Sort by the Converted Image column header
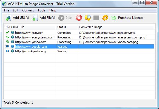Image resolution: width=159 pixels, height=109 pixels. pyautogui.click(x=116, y=27)
